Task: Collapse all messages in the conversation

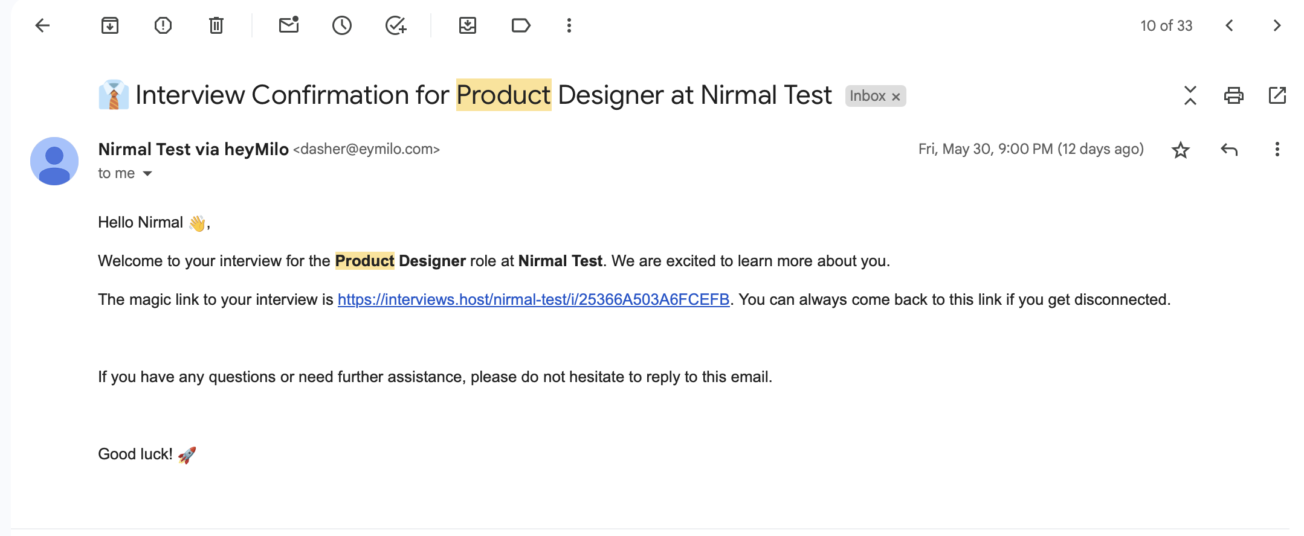Action: coord(1190,95)
